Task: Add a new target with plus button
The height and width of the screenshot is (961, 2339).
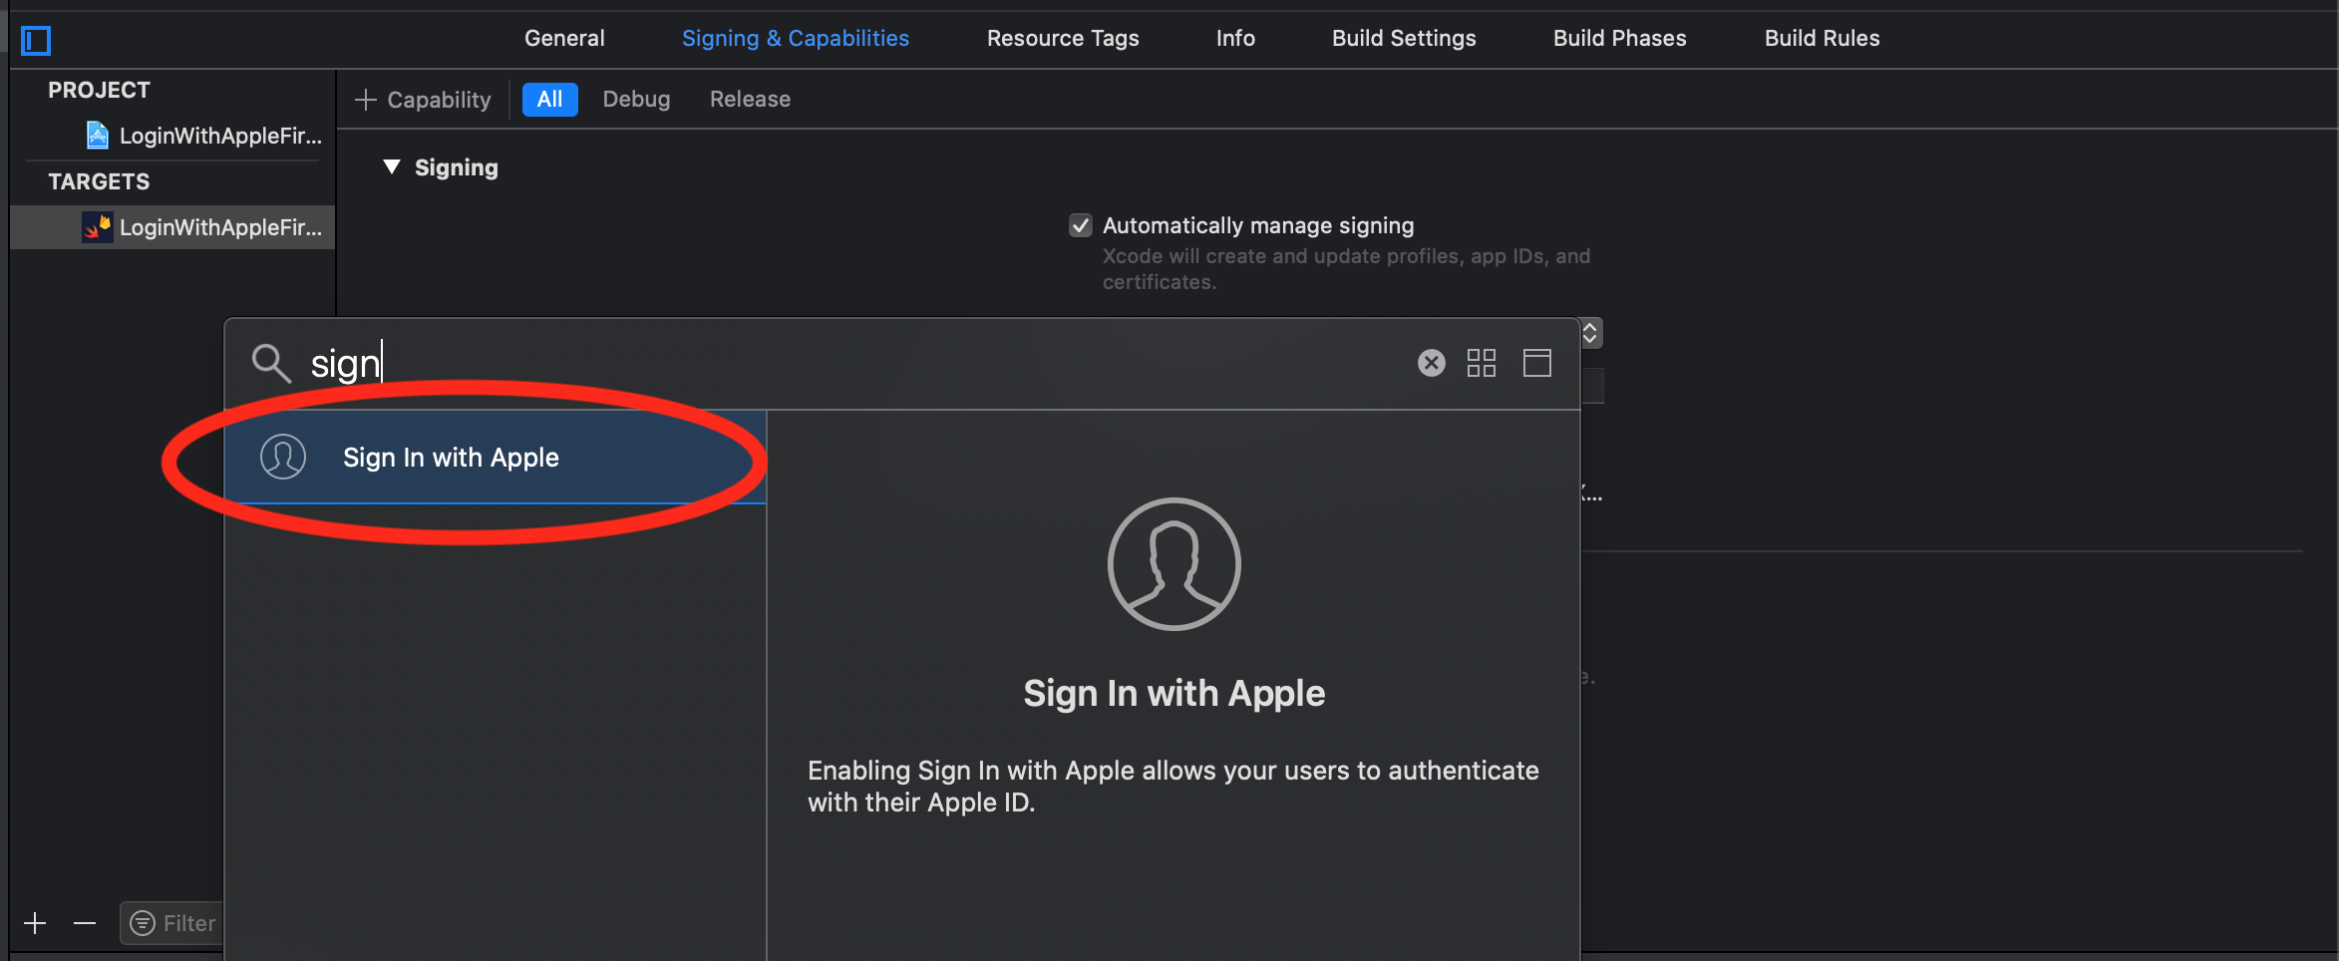Action: [x=35, y=923]
